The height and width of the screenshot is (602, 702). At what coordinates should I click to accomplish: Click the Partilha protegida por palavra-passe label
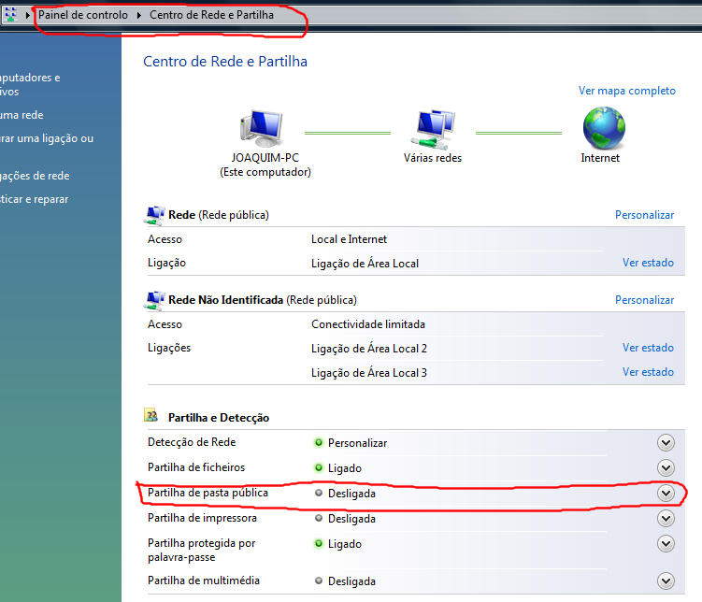(x=202, y=550)
